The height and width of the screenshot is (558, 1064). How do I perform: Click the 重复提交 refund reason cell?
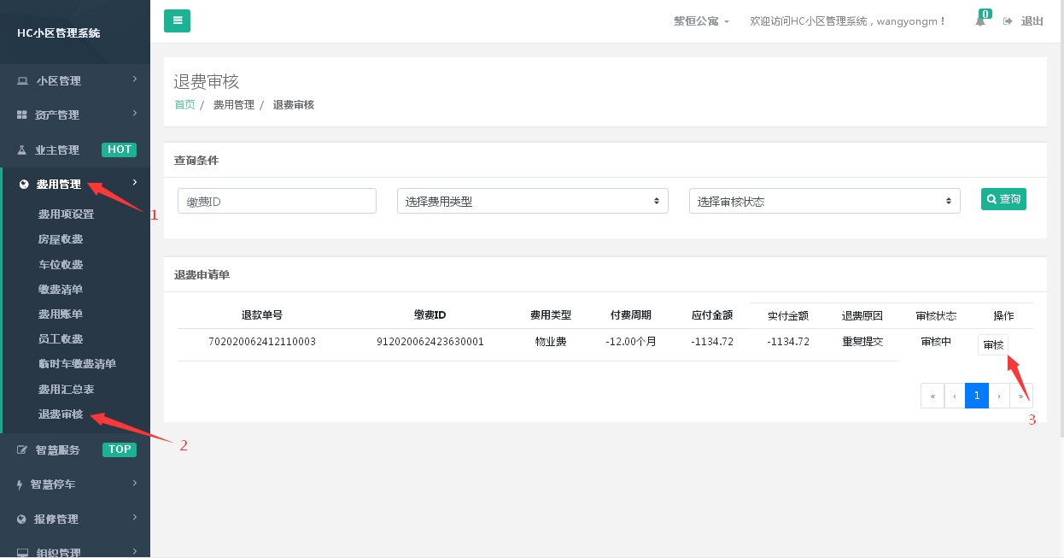tap(862, 342)
